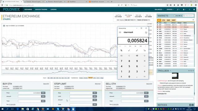
Task: Click the Buy ETH Amount field
Action: click(x=30, y=97)
